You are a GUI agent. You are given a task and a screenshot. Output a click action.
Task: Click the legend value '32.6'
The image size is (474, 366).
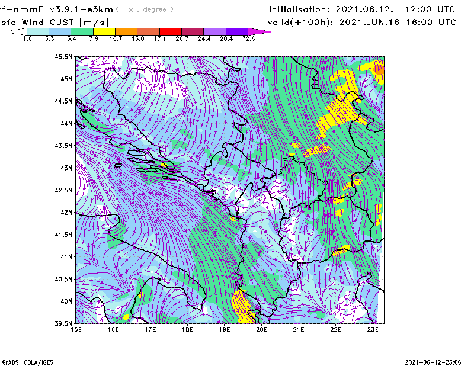(248, 38)
